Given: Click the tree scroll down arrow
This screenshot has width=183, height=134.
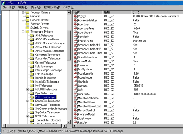Looking at the screenshot, I should [x=69, y=122].
